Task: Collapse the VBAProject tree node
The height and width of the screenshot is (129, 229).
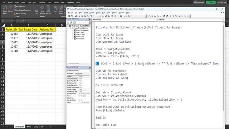Action: 68,26
